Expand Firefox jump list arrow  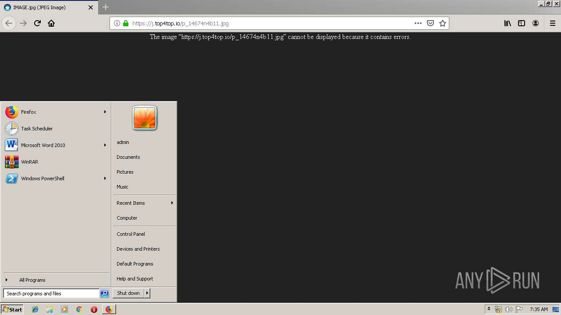[x=105, y=112]
